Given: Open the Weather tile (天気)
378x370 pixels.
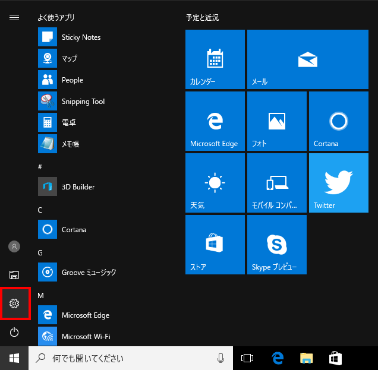Looking at the screenshot, I should (215, 183).
